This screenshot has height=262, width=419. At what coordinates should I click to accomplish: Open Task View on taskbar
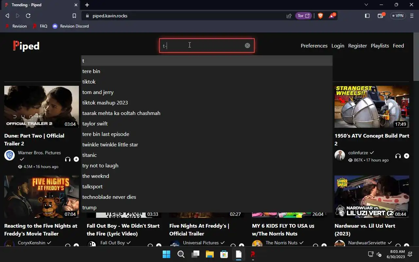point(195,254)
